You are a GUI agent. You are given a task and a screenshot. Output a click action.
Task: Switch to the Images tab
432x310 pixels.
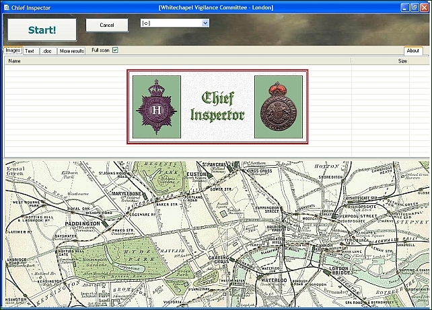coord(13,50)
